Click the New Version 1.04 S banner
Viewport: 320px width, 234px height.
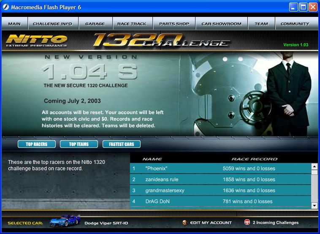coord(90,68)
